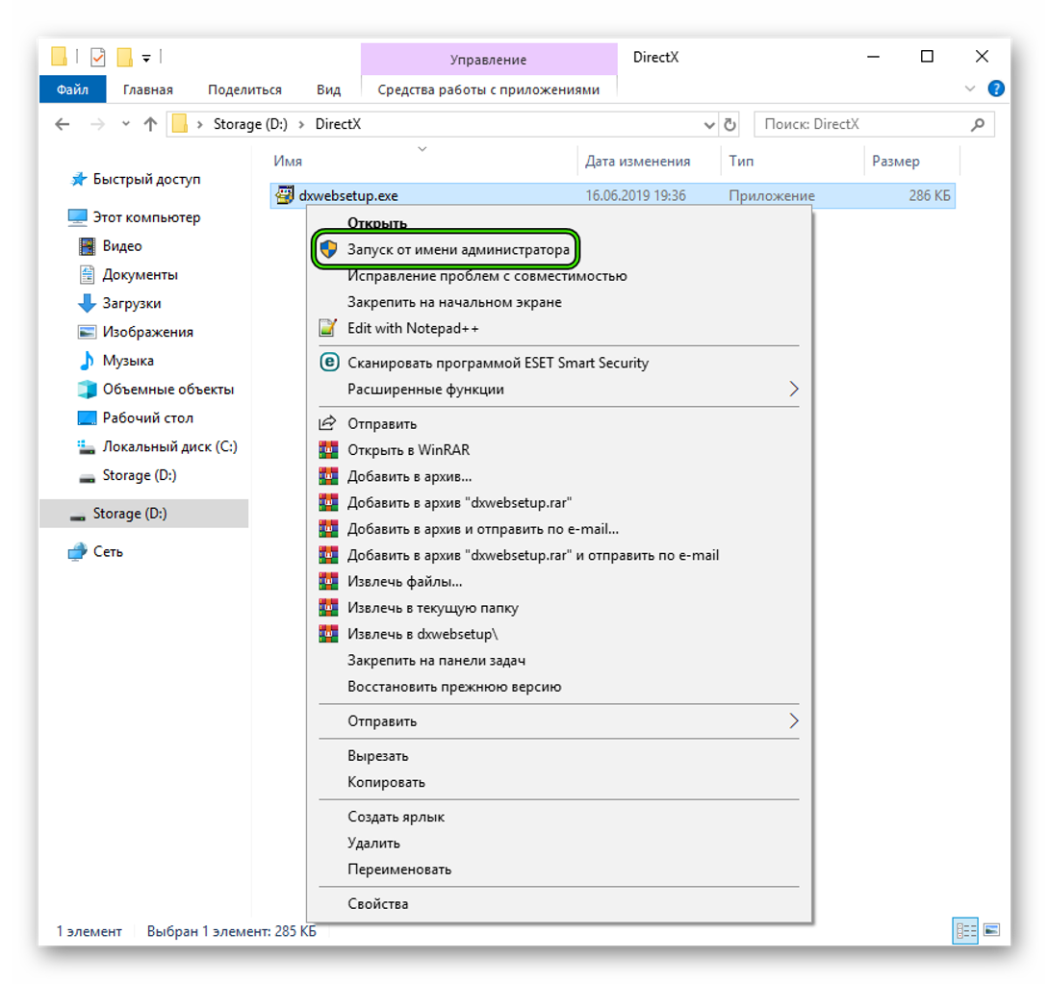Open 'Загрузки' folder in navigation pane
The width and height of the screenshot is (1049, 984).
(132, 303)
